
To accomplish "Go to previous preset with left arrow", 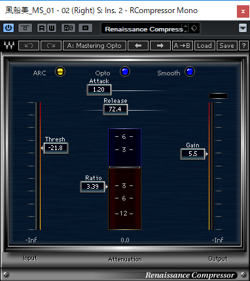I will point(138,46).
